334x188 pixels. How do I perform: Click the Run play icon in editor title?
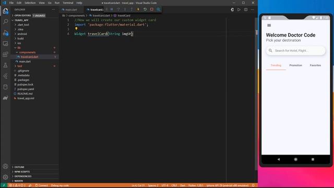239,9
